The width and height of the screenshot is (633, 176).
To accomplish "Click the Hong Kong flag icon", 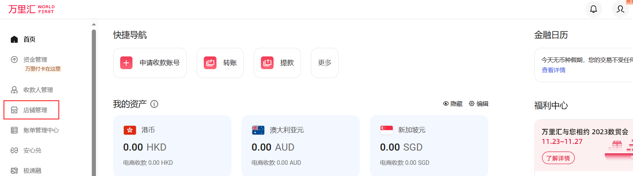I will (130, 130).
